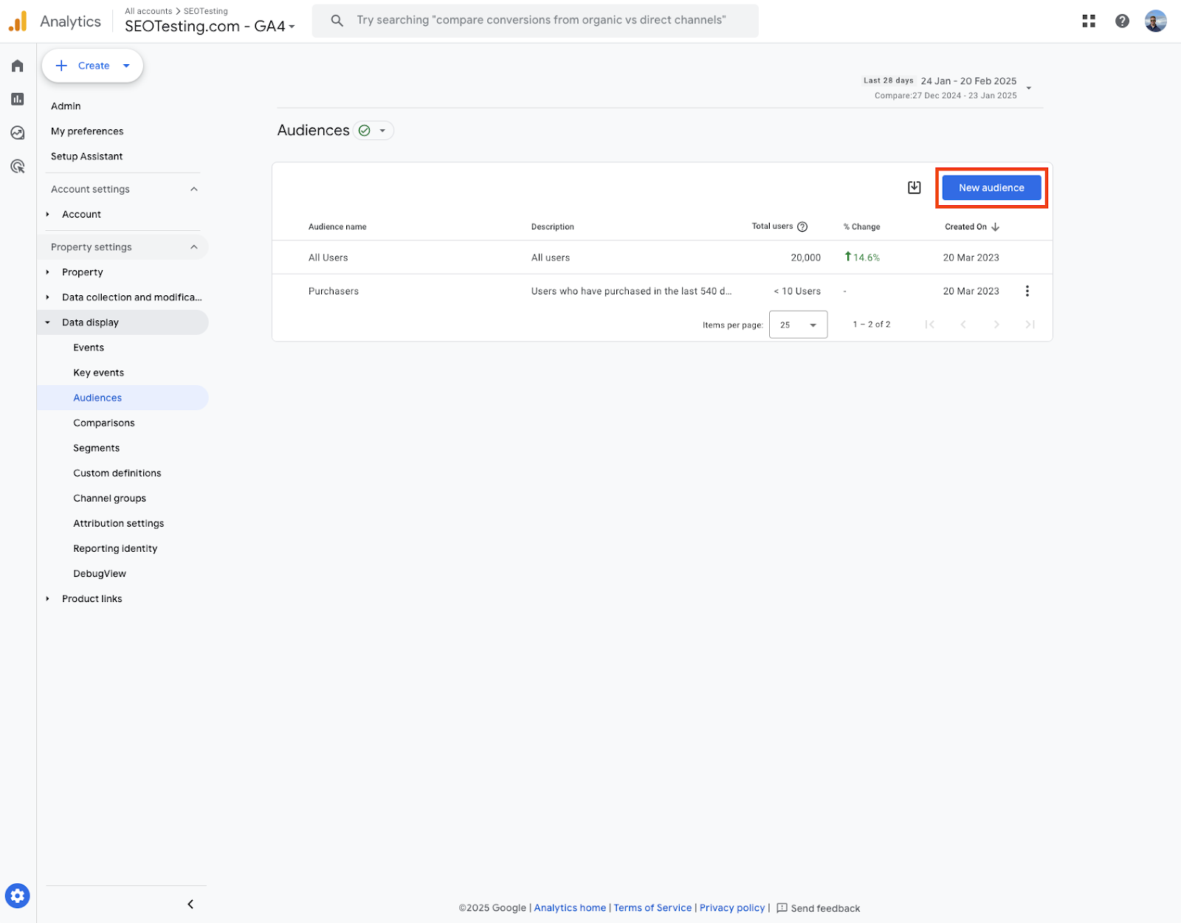Open the more options menu for Purchasers

1027,291
